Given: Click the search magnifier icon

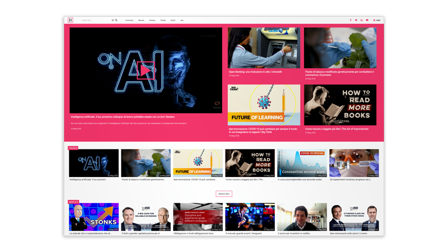Looking at the screenshot, I should [x=116, y=20].
